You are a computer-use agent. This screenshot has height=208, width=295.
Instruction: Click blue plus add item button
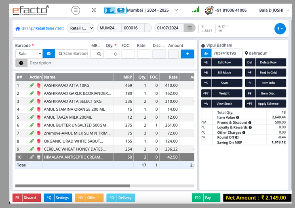tap(188, 54)
